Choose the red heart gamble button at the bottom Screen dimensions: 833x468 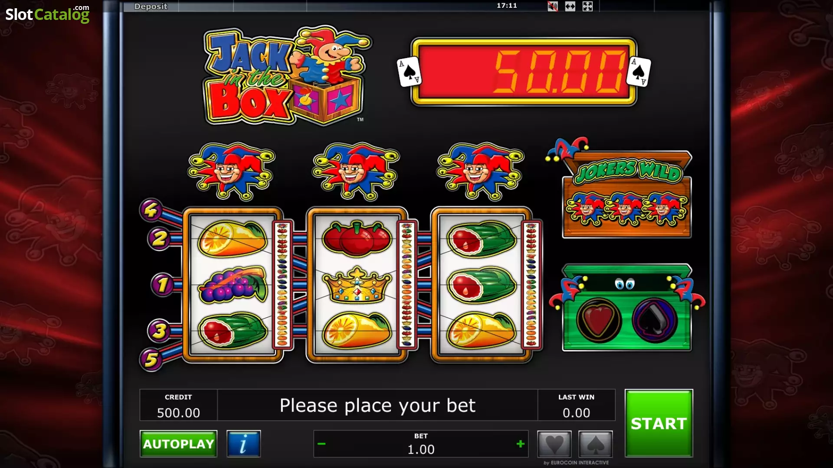[554, 444]
